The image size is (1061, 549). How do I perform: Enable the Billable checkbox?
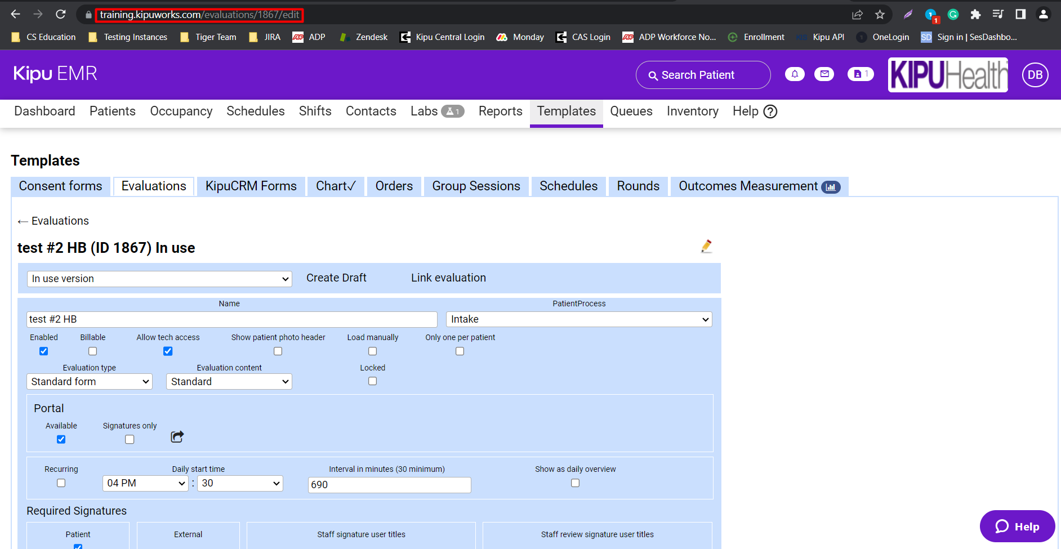point(92,351)
